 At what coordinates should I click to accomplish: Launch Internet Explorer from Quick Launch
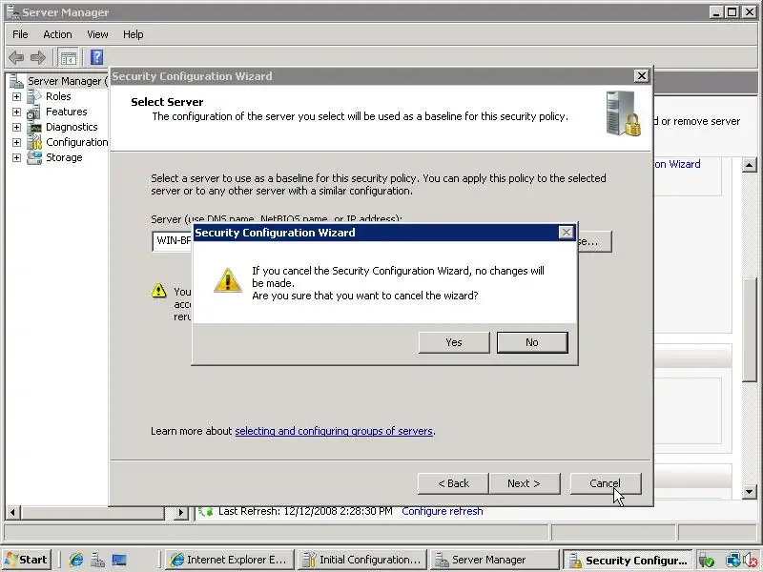[x=76, y=560]
